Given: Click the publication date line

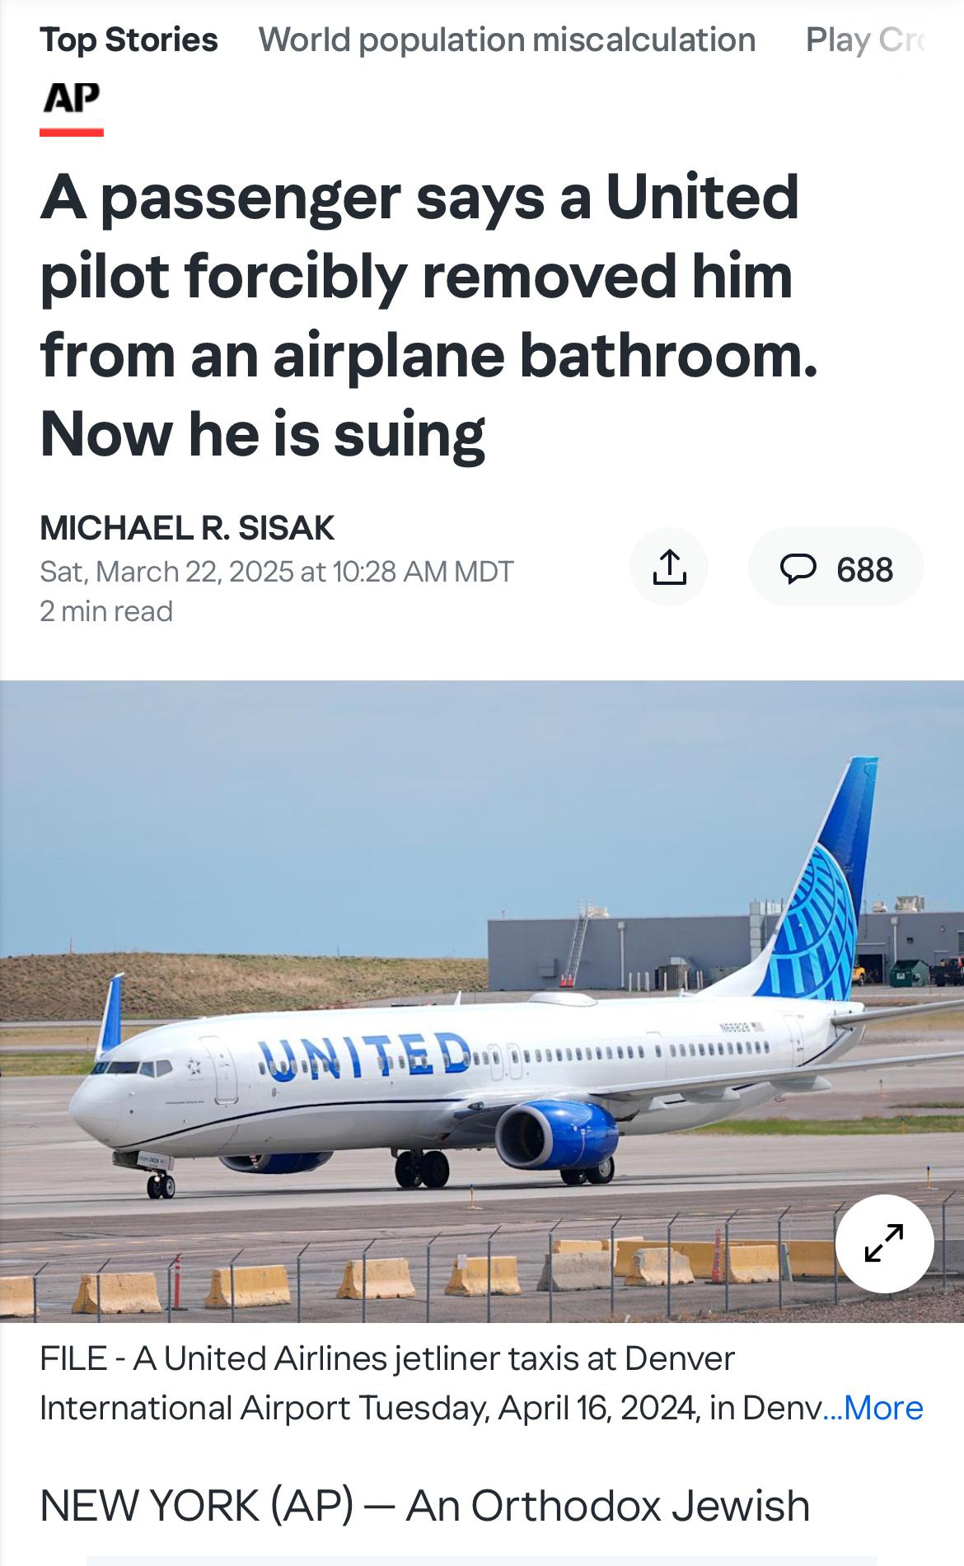Looking at the screenshot, I should (x=277, y=571).
